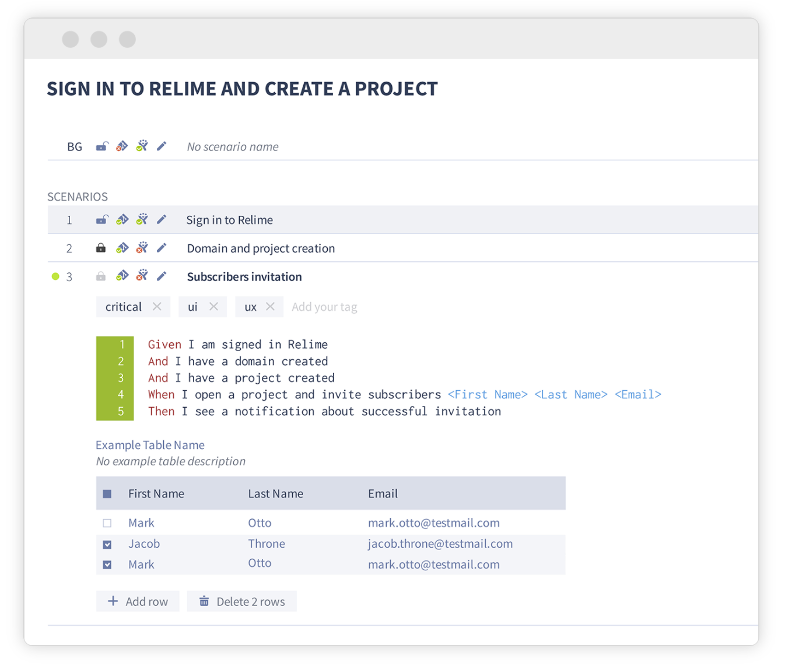The width and height of the screenshot is (792, 666).
Task: Click the pencil edit icon for Sign in to Relime
Action: [x=162, y=219]
